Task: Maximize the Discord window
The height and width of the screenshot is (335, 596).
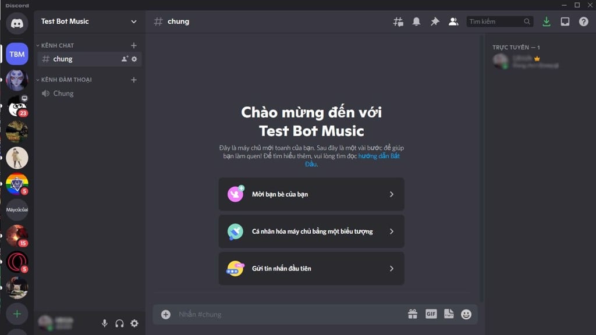Action: pos(577,5)
